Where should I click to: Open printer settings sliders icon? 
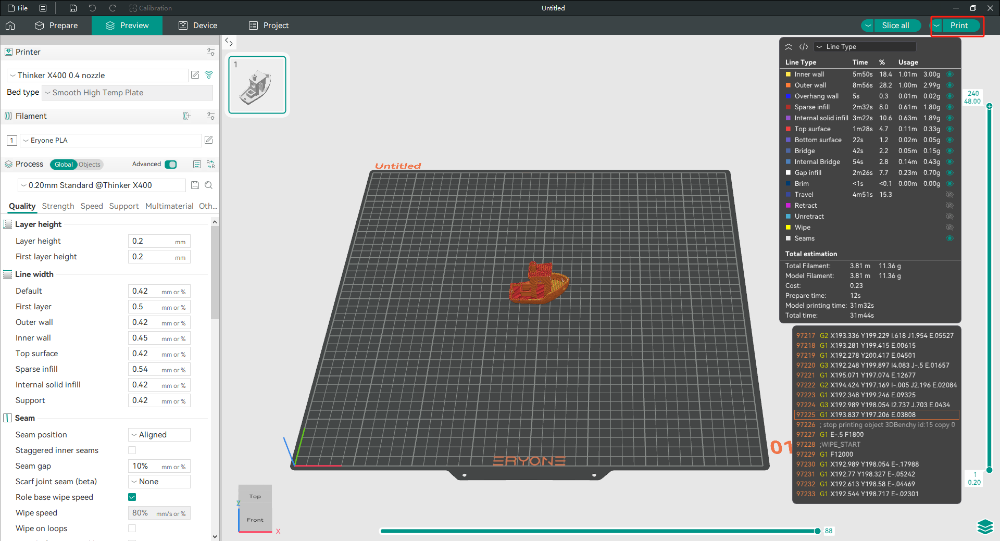point(210,52)
